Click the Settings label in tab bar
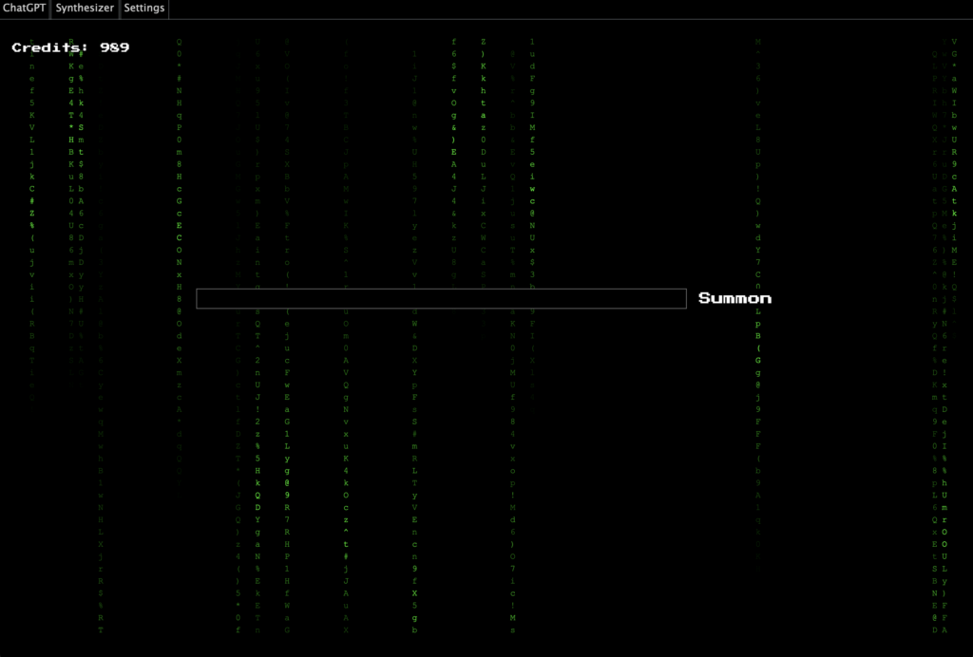973x657 pixels. 144,9
